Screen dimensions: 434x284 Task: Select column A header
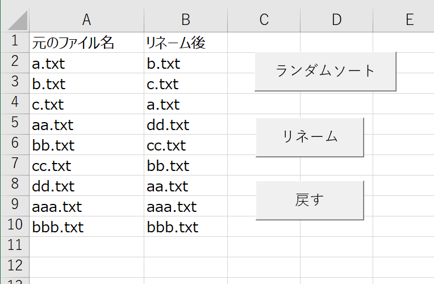pyautogui.click(x=86, y=20)
